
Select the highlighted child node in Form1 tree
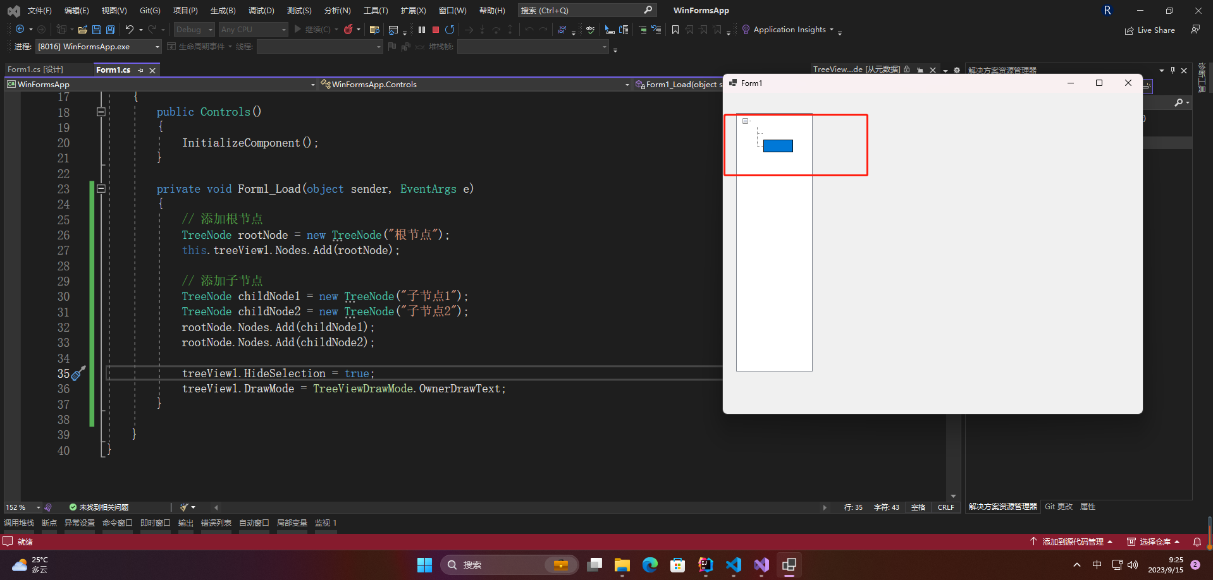tap(778, 146)
